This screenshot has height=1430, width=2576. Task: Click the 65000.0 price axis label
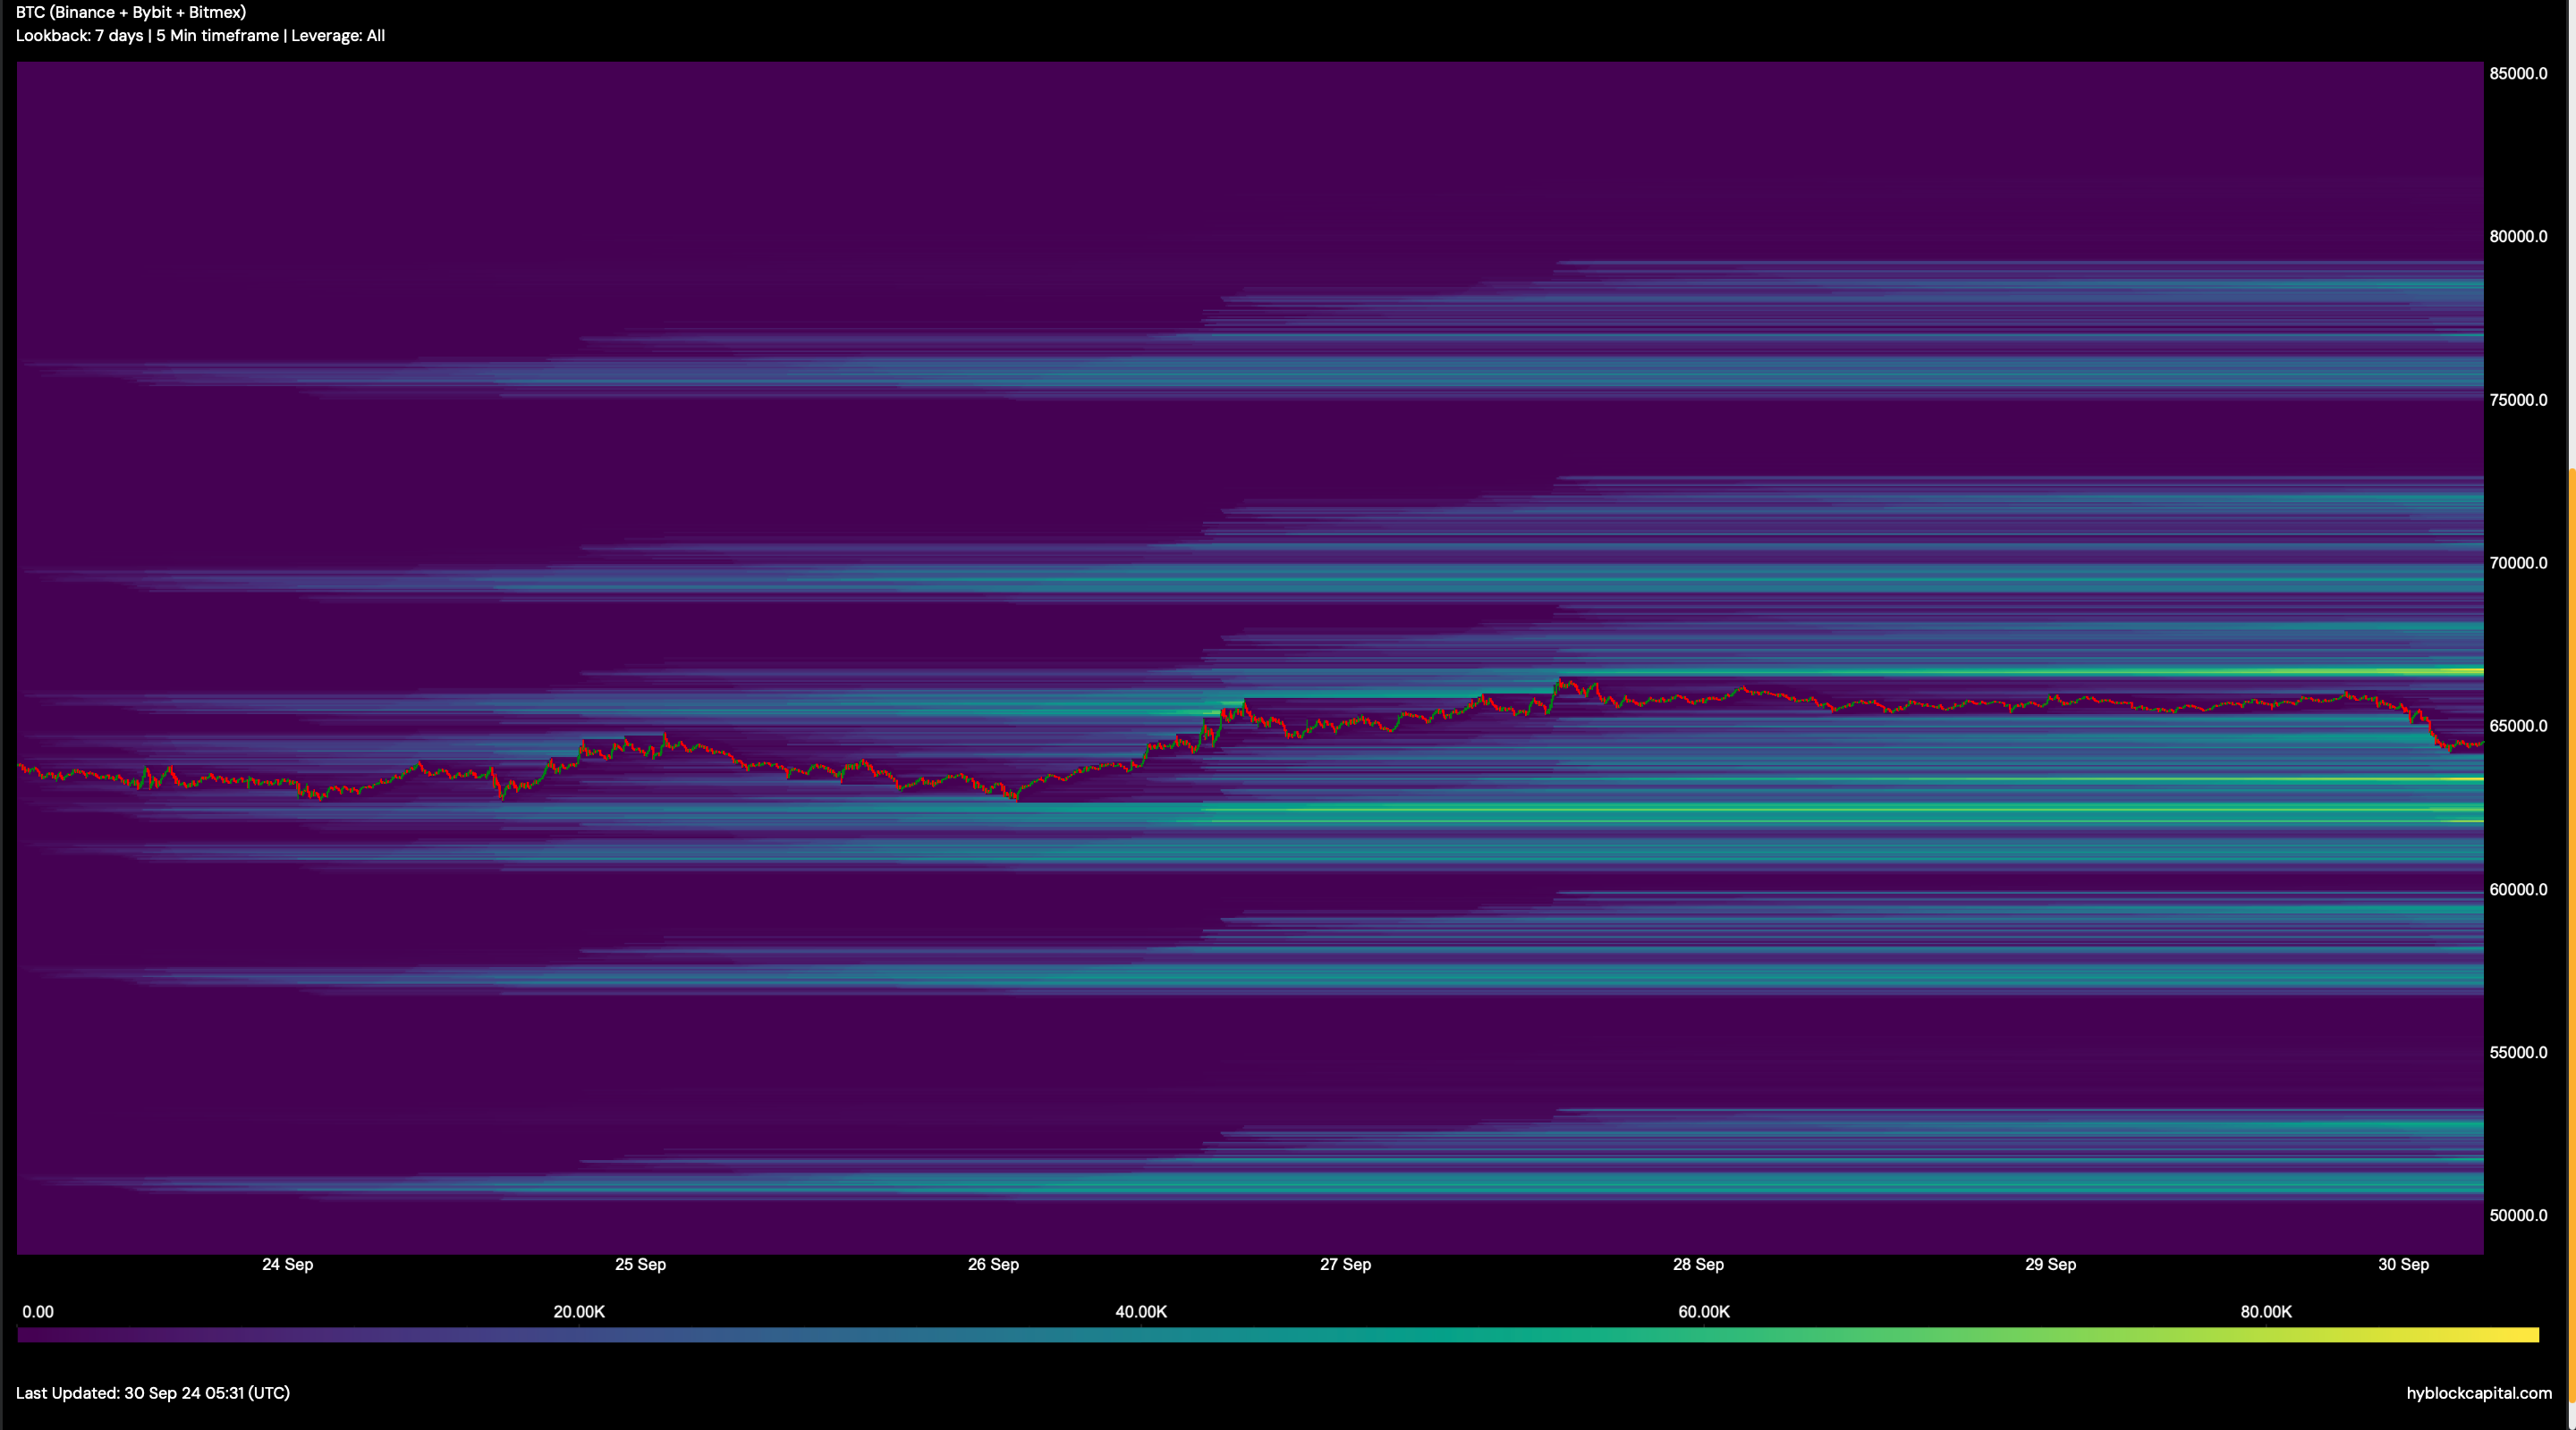click(2518, 727)
